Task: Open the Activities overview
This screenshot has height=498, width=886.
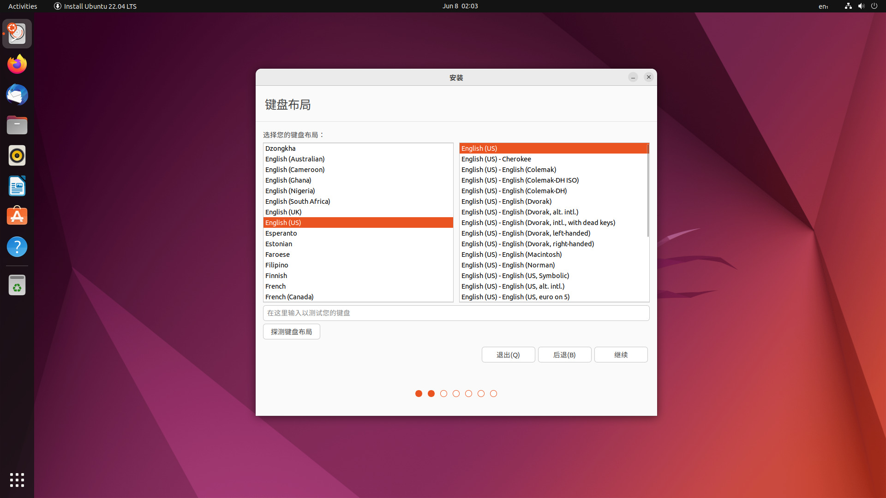Action: tap(22, 6)
